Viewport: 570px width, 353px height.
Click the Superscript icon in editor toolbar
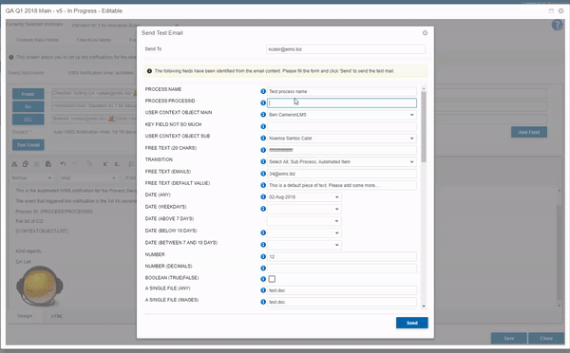(x=105, y=164)
